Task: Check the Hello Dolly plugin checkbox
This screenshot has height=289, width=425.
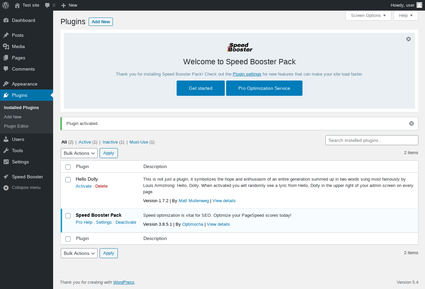Action: pos(68,180)
